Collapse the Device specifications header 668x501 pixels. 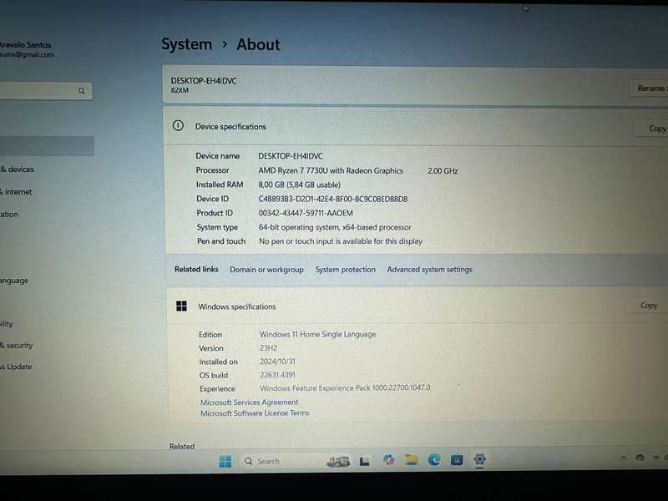click(x=415, y=127)
